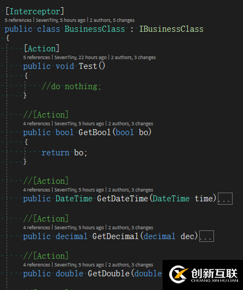Click "2 authors, 5 changes" CodeLens entry
243x290 pixels.
(112, 20)
